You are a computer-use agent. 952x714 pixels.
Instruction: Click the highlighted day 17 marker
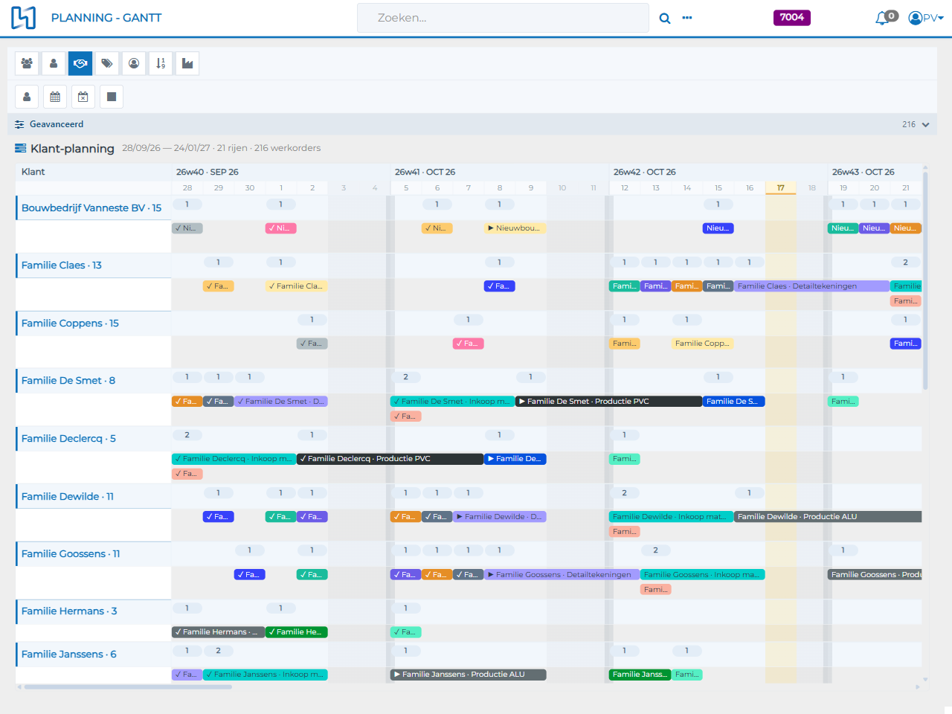(781, 188)
